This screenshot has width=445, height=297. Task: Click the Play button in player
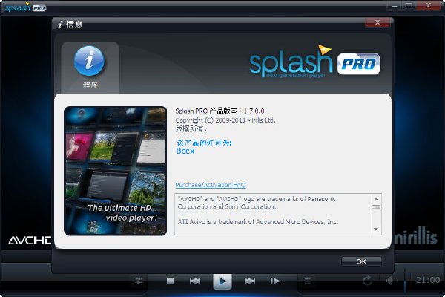point(222,281)
